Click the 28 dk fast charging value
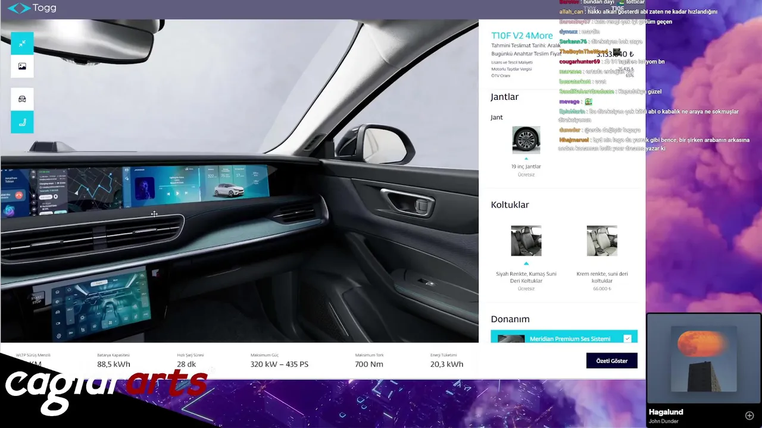This screenshot has height=428, width=762. click(186, 364)
